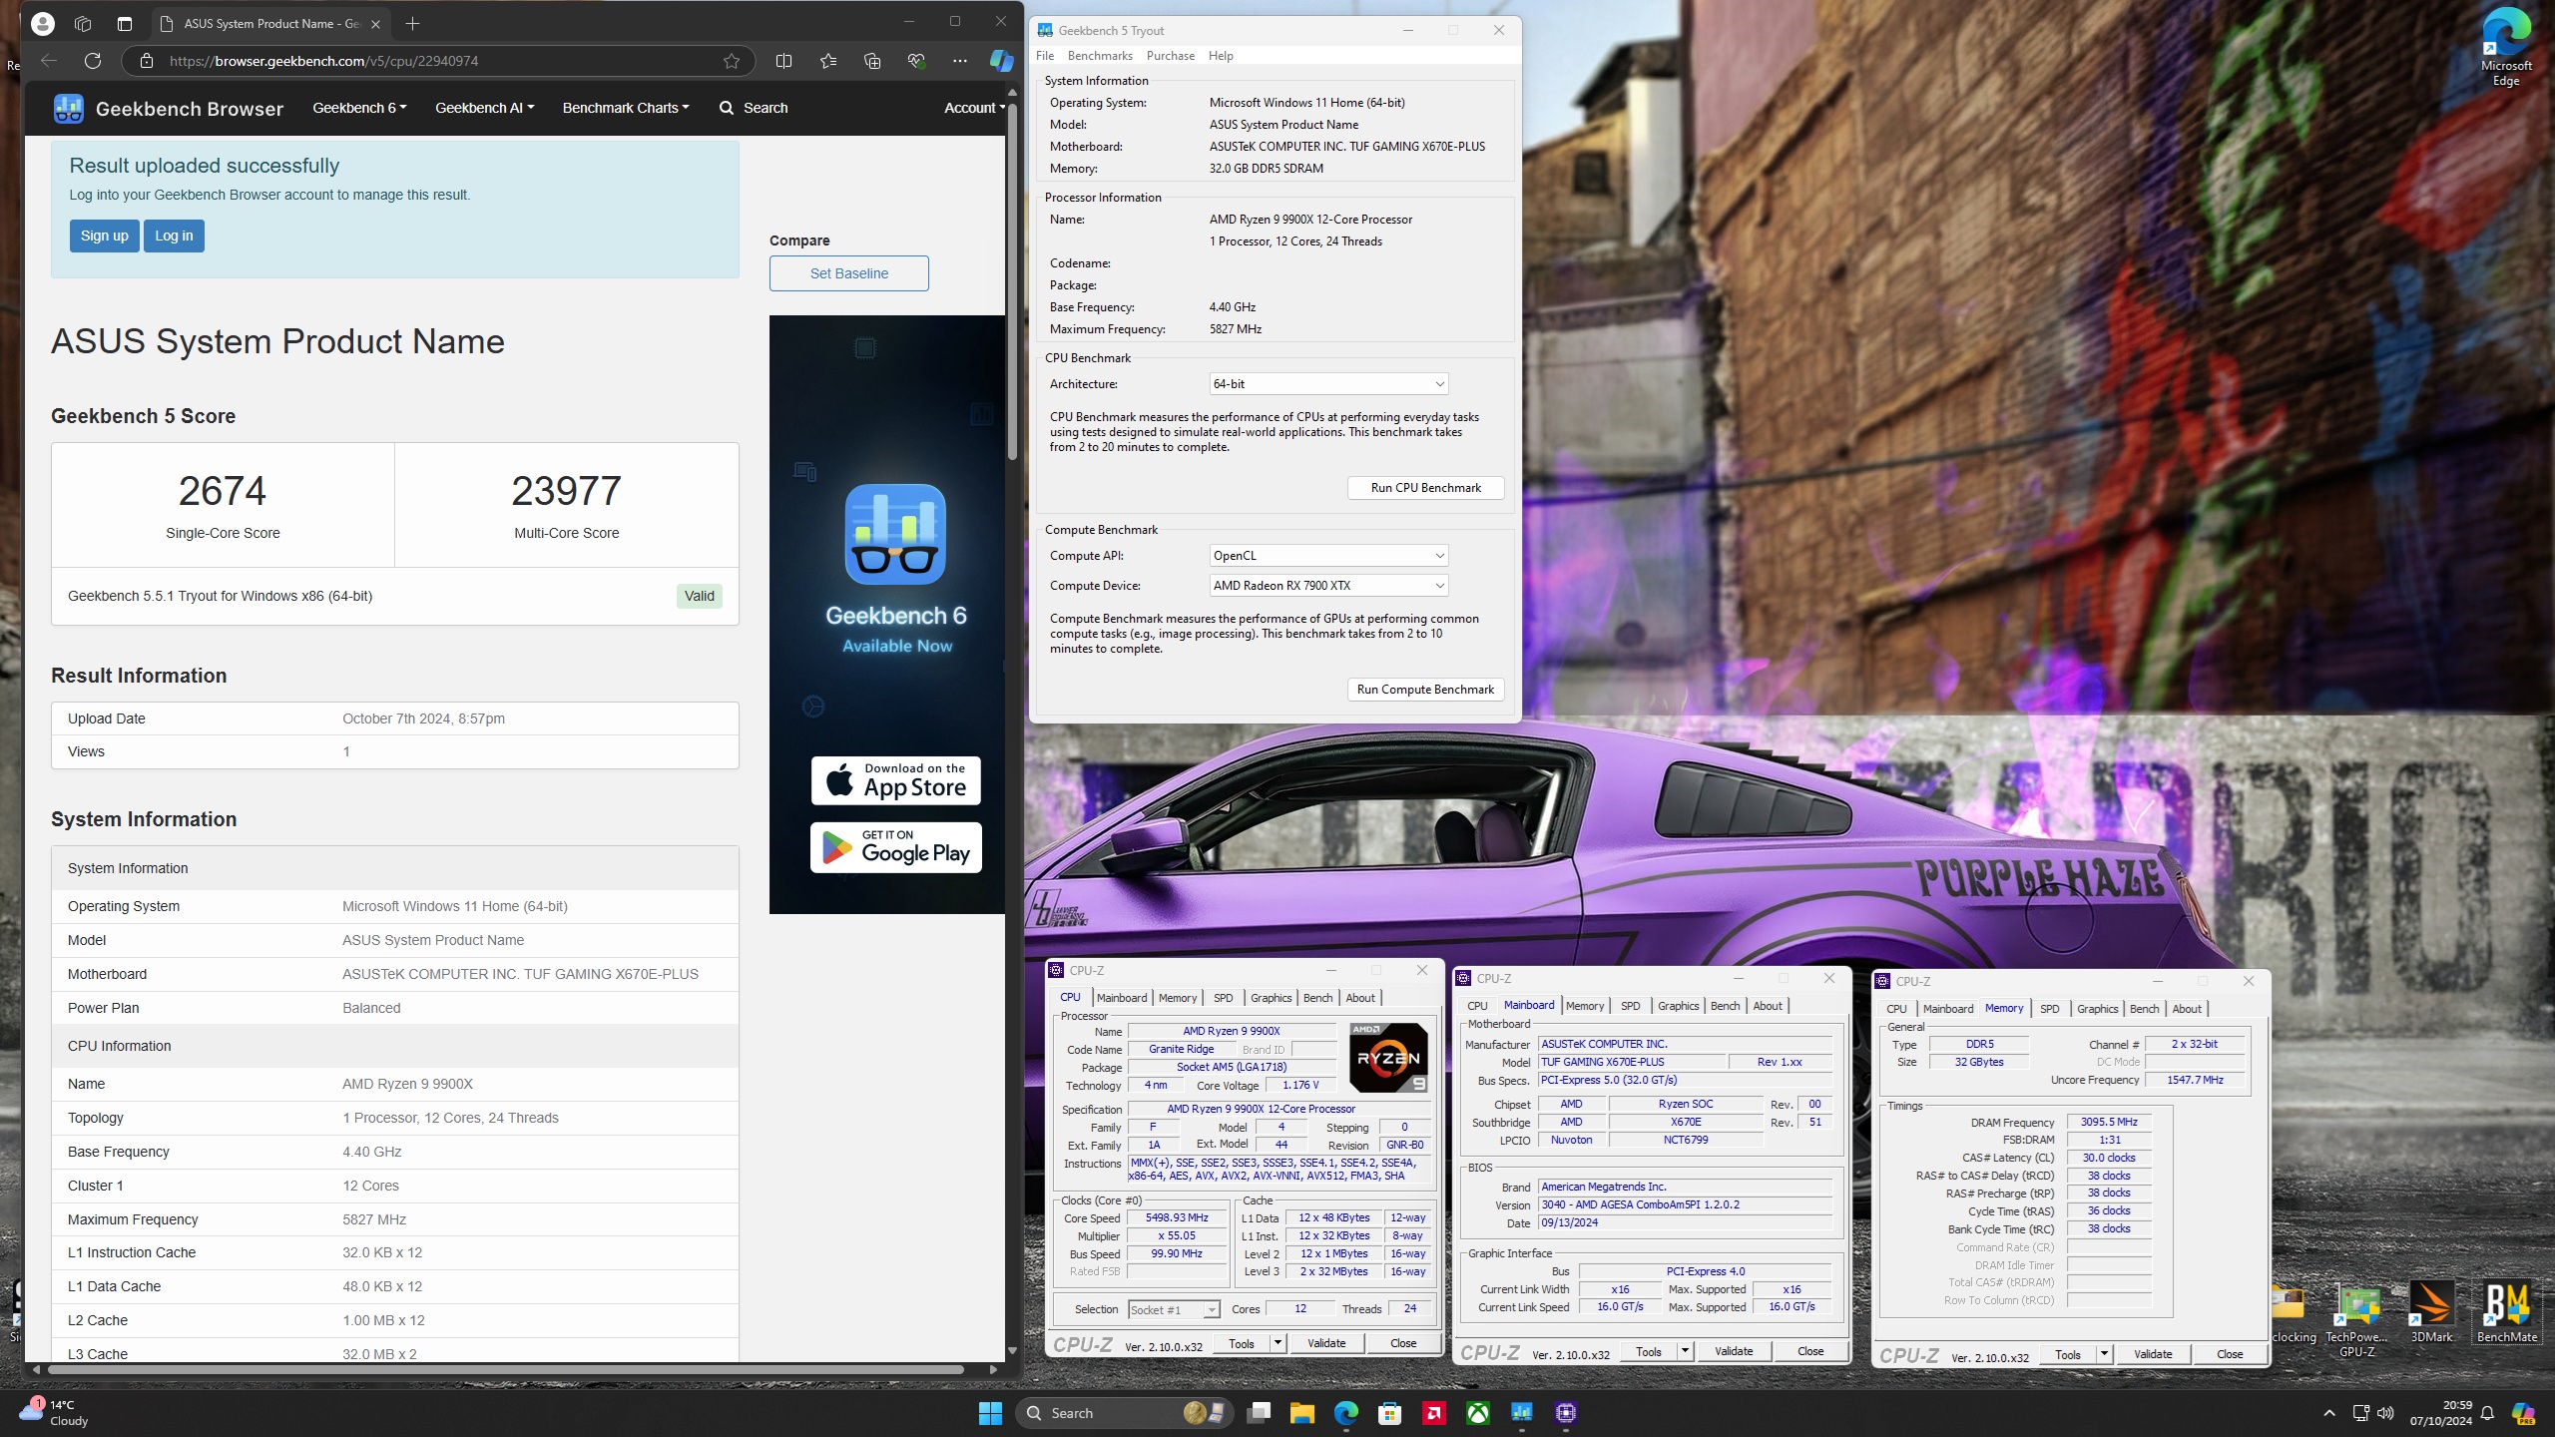Open the tab actions menu icon
Image resolution: width=2555 pixels, height=1437 pixels.
[125, 23]
